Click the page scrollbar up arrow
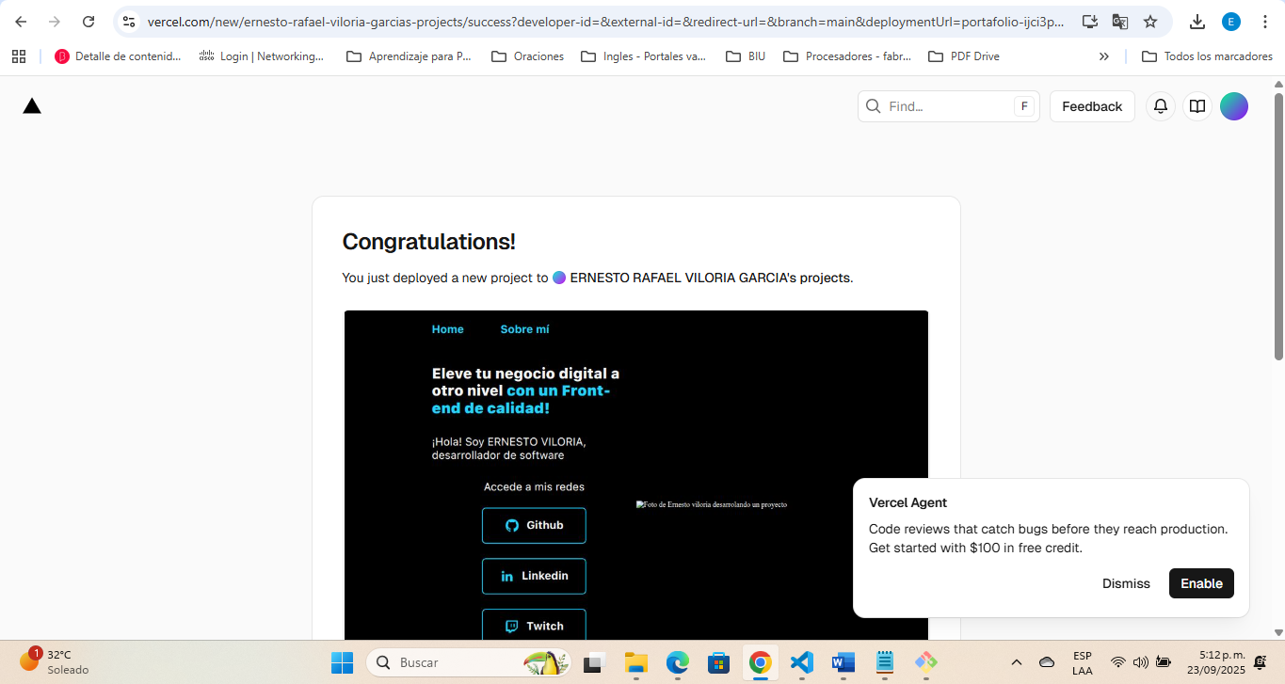The image size is (1285, 684). pyautogui.click(x=1277, y=84)
